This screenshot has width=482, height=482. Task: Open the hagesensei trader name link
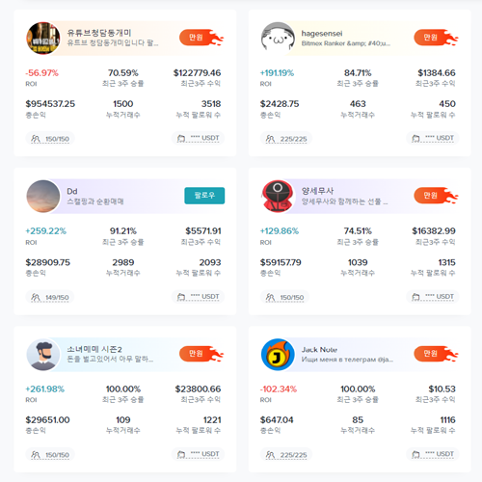coord(322,34)
